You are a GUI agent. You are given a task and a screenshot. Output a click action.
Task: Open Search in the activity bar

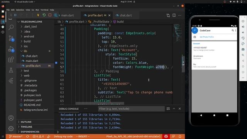(x=11, y=27)
